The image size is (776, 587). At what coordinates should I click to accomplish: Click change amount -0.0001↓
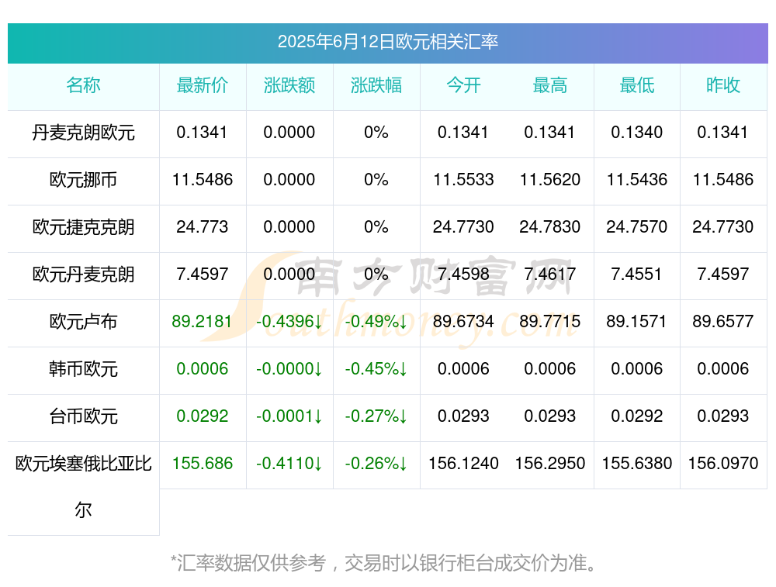point(289,416)
